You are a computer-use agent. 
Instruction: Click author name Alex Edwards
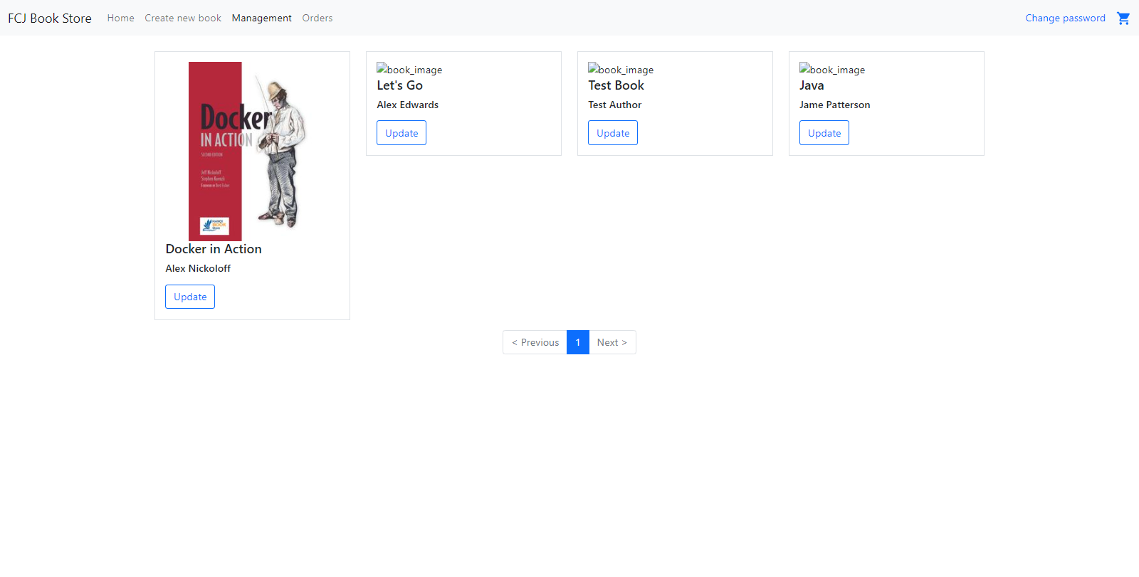click(408, 105)
